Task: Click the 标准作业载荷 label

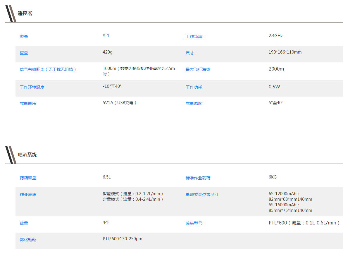Action: pos(198,178)
